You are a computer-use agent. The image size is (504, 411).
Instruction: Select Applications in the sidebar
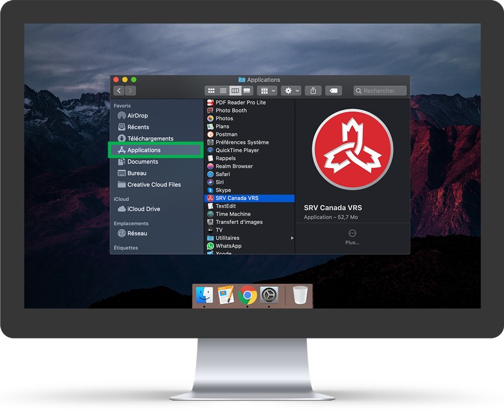click(x=156, y=150)
